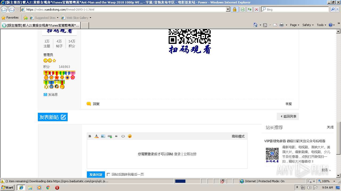This screenshot has width=341, height=191.
Task: Click status bar warning icon
Action: click(3, 181)
